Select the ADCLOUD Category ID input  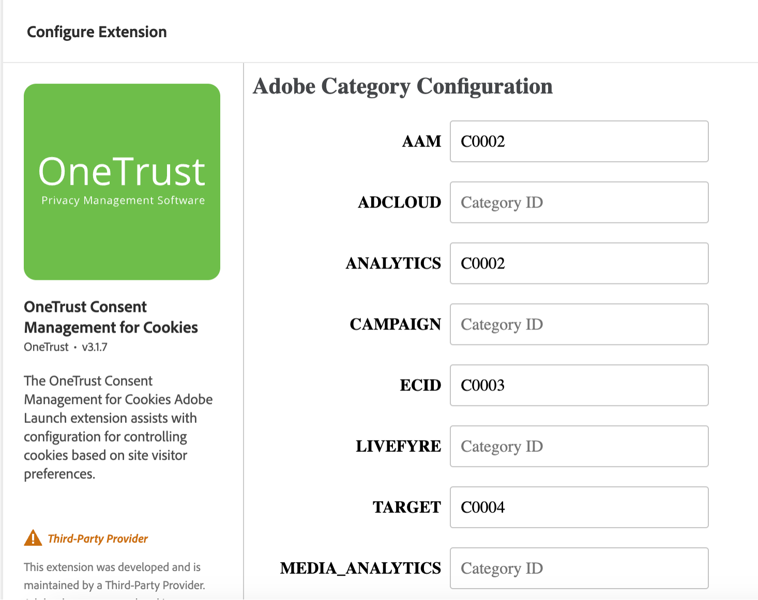coord(579,202)
